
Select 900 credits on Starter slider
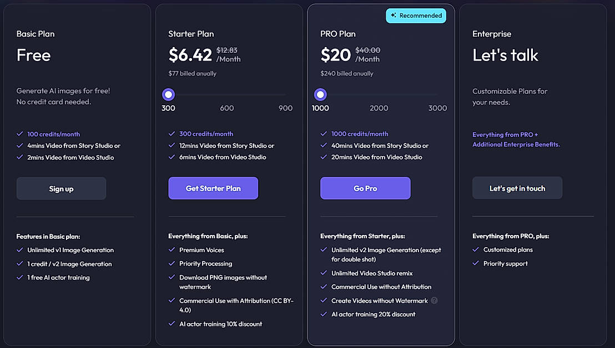(x=285, y=108)
